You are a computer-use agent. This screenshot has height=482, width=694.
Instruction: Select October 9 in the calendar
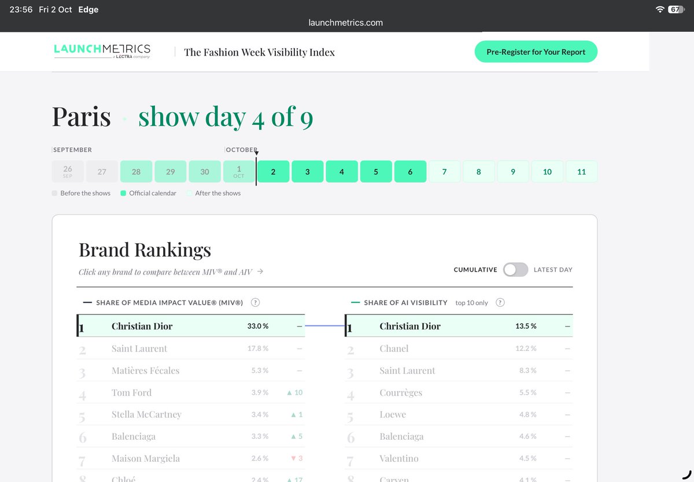coord(513,172)
